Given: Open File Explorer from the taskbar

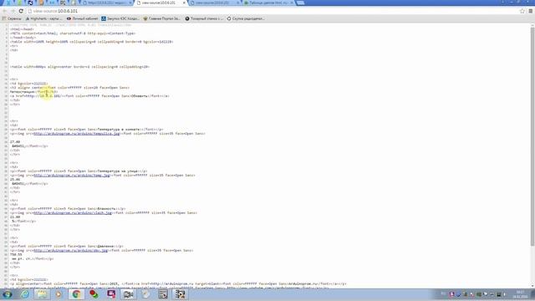Looking at the screenshot, I should (x=42, y=294).
